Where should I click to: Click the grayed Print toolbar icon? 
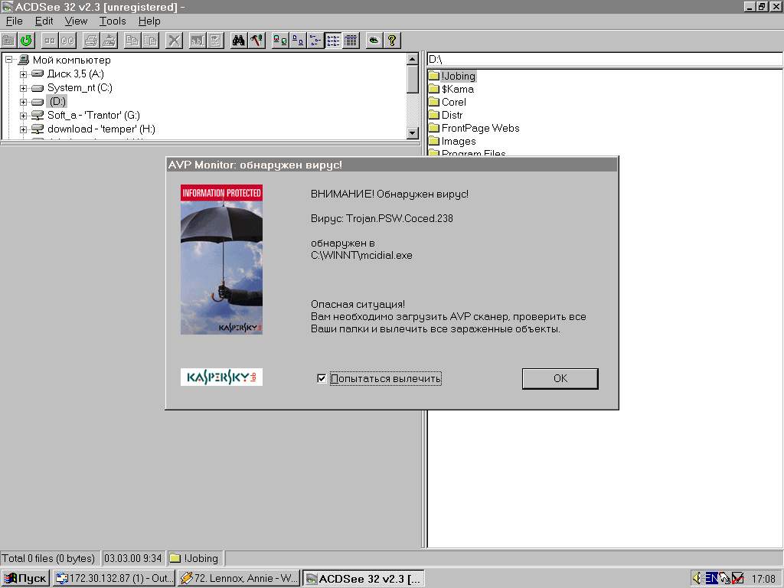pos(90,41)
